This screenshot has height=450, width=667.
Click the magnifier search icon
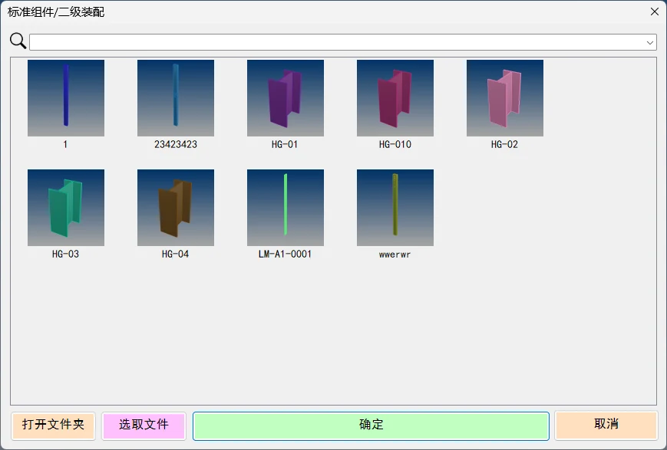18,41
